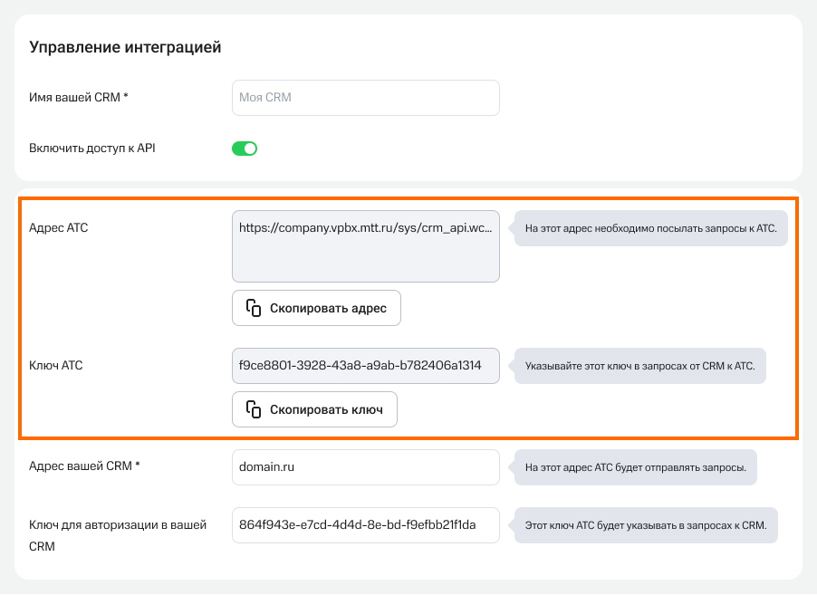Viewport: 817px width, 595px height.
Task: Click the Управление интеграцией heading
Action: [125, 47]
